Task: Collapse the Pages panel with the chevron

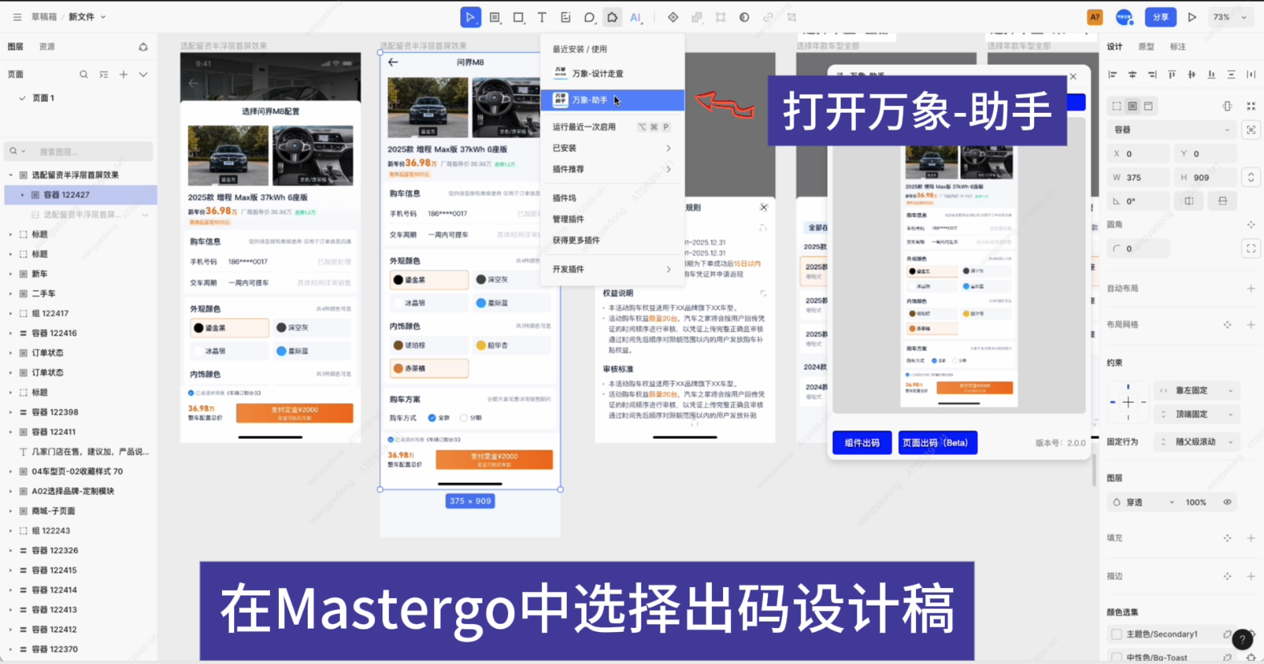Action: click(x=143, y=74)
